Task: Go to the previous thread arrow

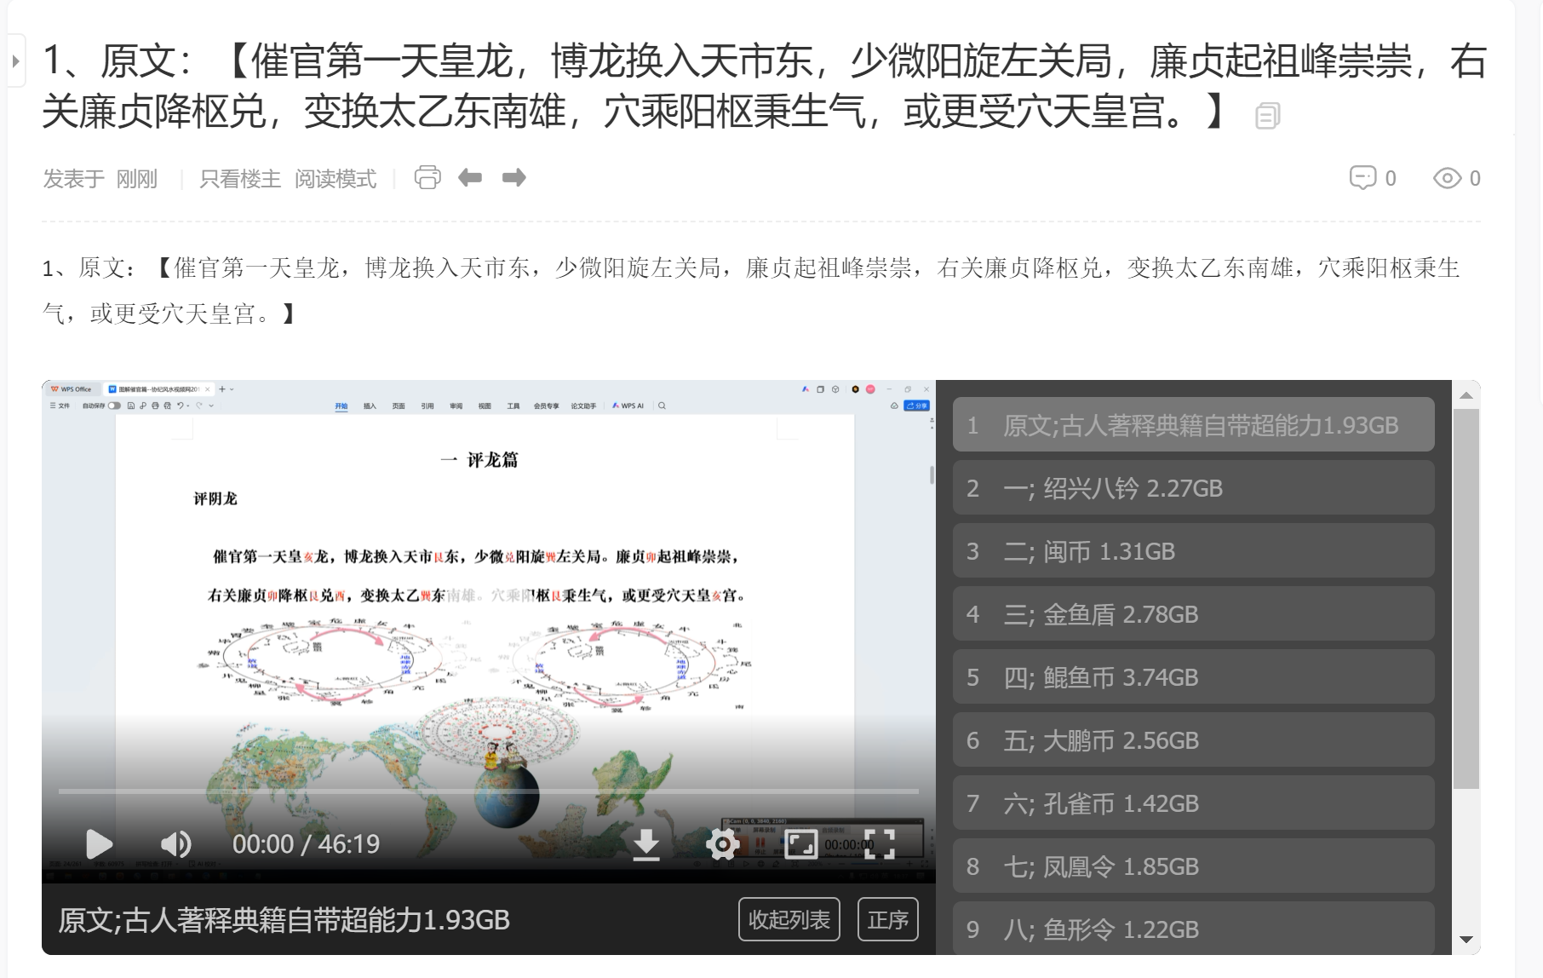Action: [x=470, y=177]
